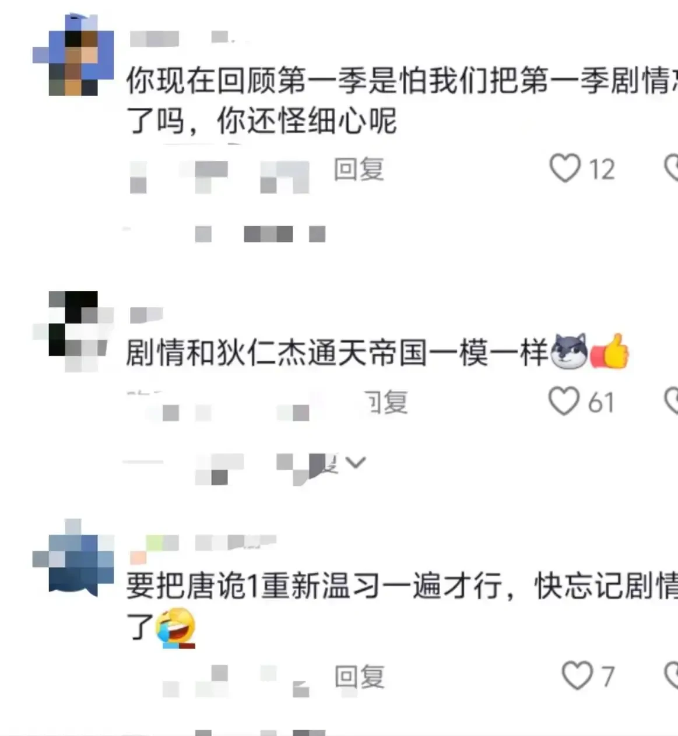Expand the blurred replies row under 你还怪细心呢
The width and height of the screenshot is (678, 736).
click(224, 234)
